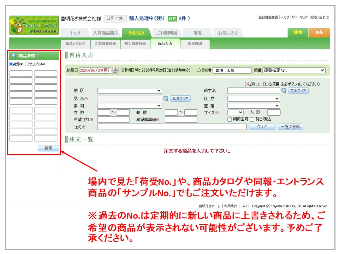Enable the 前日積込 checkbox
The height and width of the screenshot is (254, 339).
pyautogui.click(x=252, y=120)
